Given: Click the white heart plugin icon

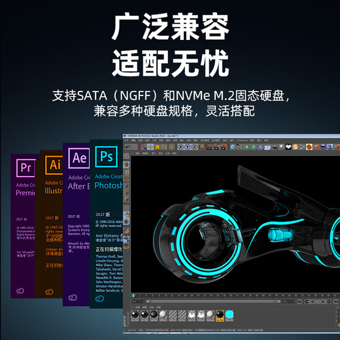Looking at the screenshot, I should pos(288,147).
